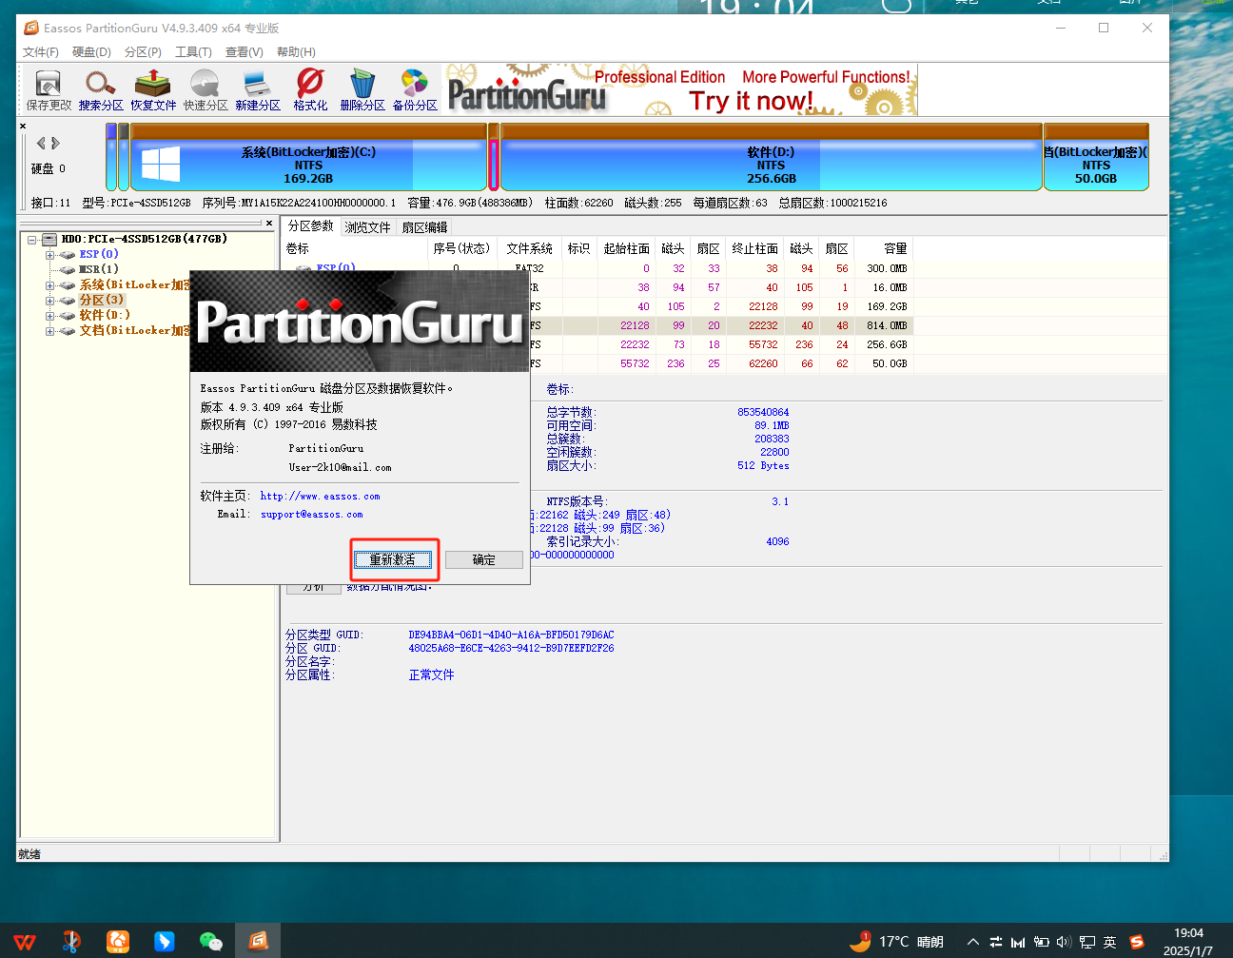Click the WPS Office taskbar icon
This screenshot has width=1233, height=958.
point(26,941)
